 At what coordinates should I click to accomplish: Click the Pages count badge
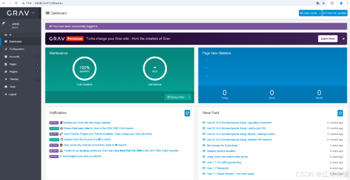tap(38, 64)
